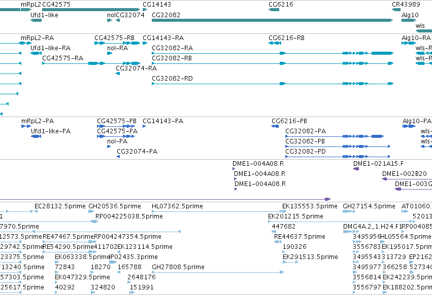Select feature 447682
Viewport: 432px width, 295px height.
[x=274, y=232]
